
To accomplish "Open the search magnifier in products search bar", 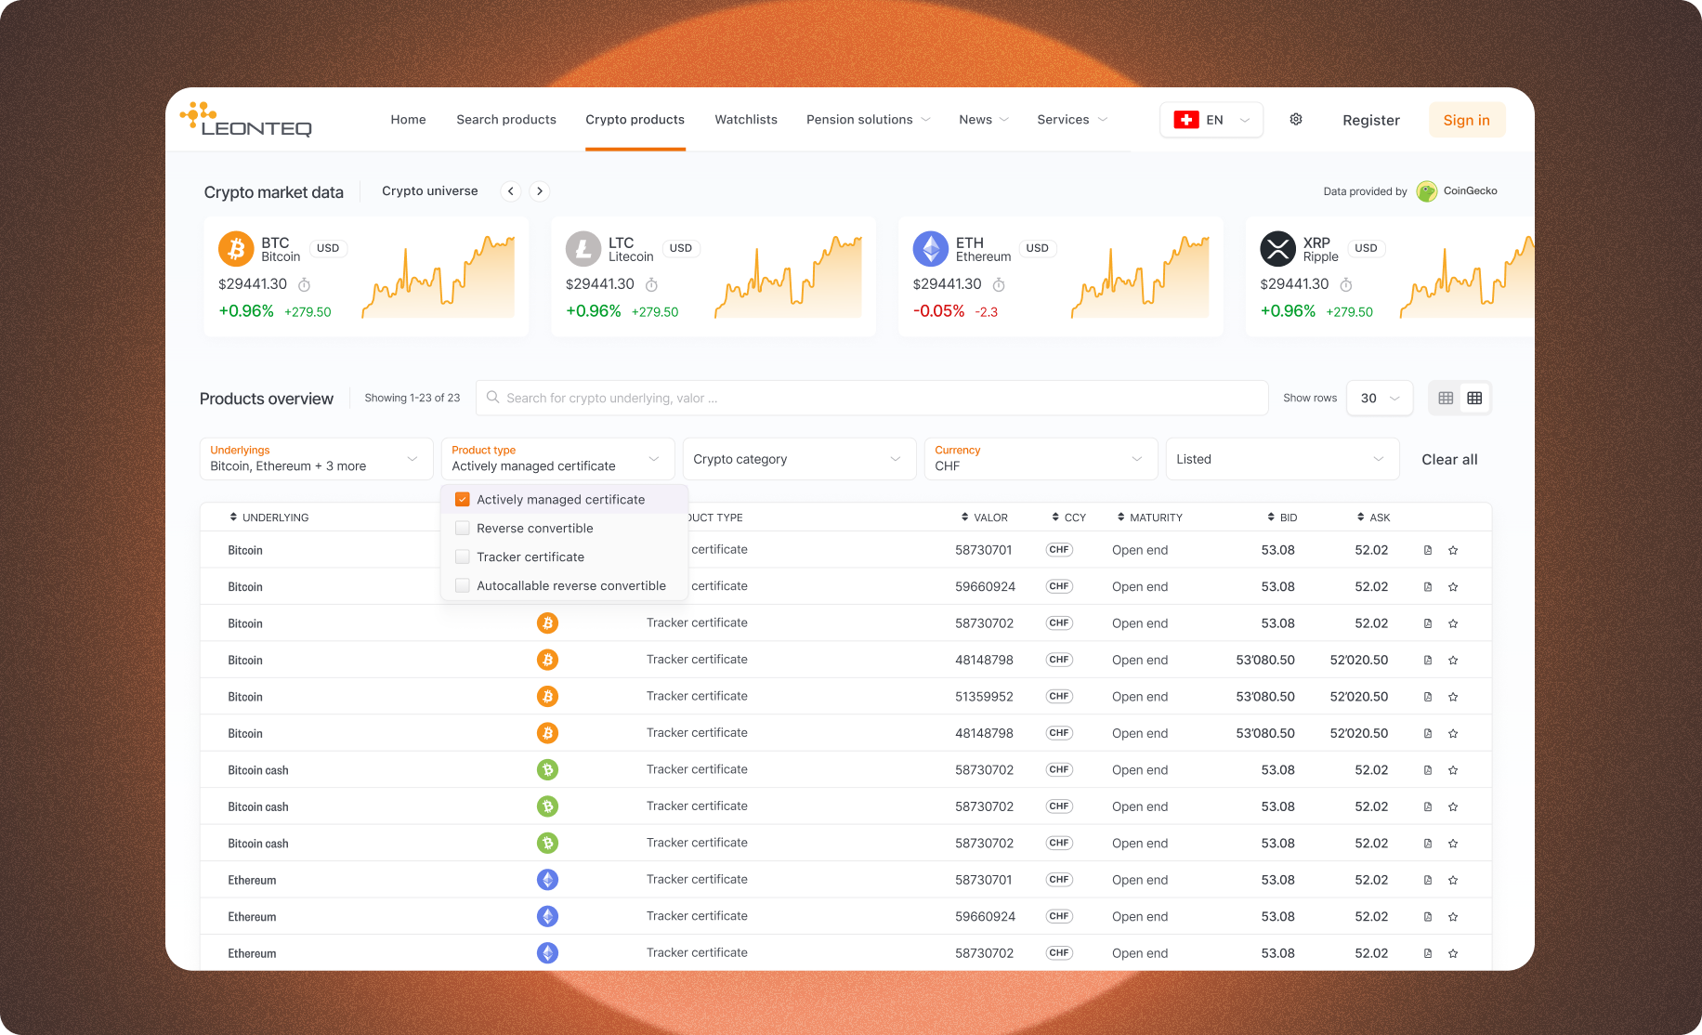I will coord(492,398).
